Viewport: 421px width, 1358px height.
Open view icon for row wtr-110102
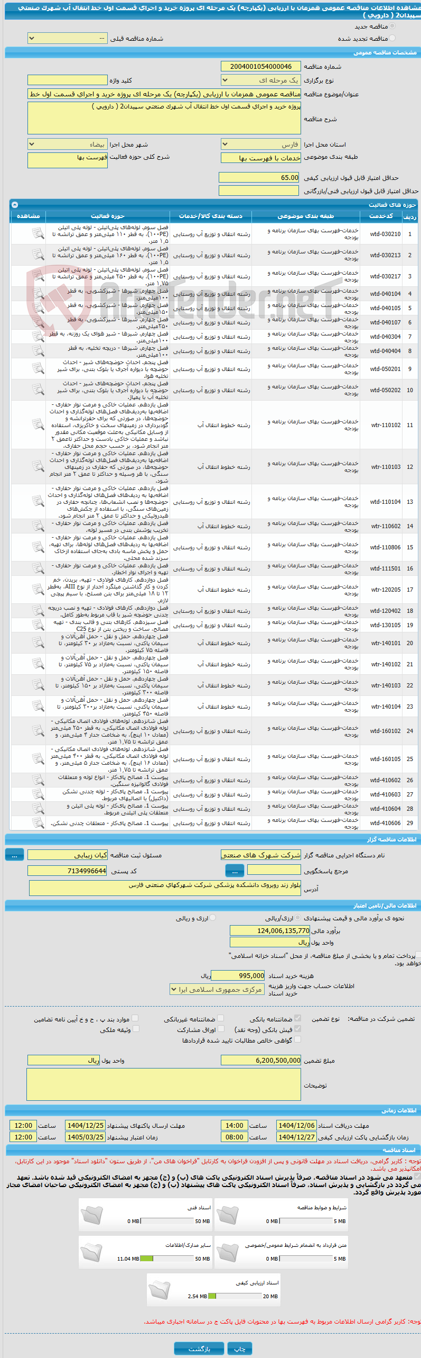point(38,424)
